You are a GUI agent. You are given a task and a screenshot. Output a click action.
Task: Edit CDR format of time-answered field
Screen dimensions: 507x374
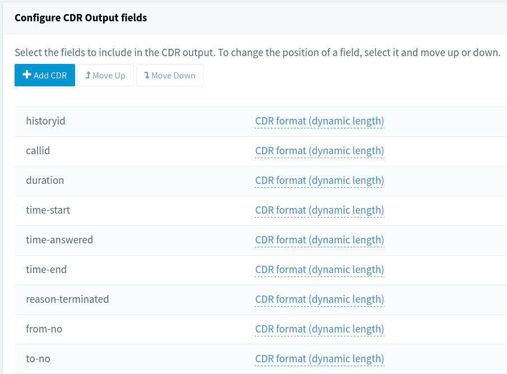319,239
